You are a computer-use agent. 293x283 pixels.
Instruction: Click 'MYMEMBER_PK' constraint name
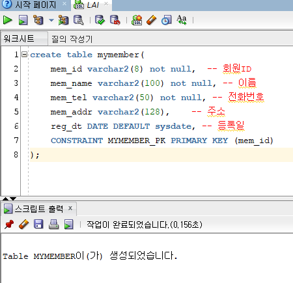pos(137,141)
